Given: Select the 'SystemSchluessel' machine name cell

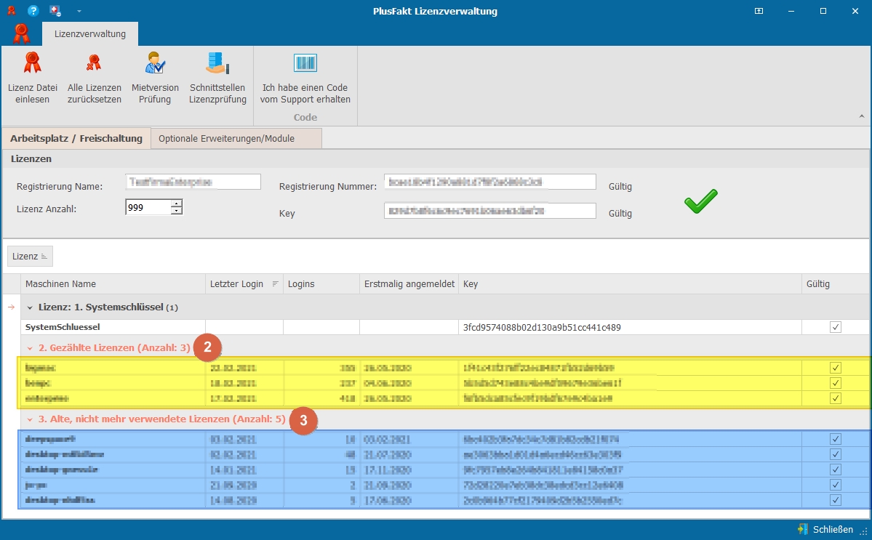Looking at the screenshot, I should (113, 327).
